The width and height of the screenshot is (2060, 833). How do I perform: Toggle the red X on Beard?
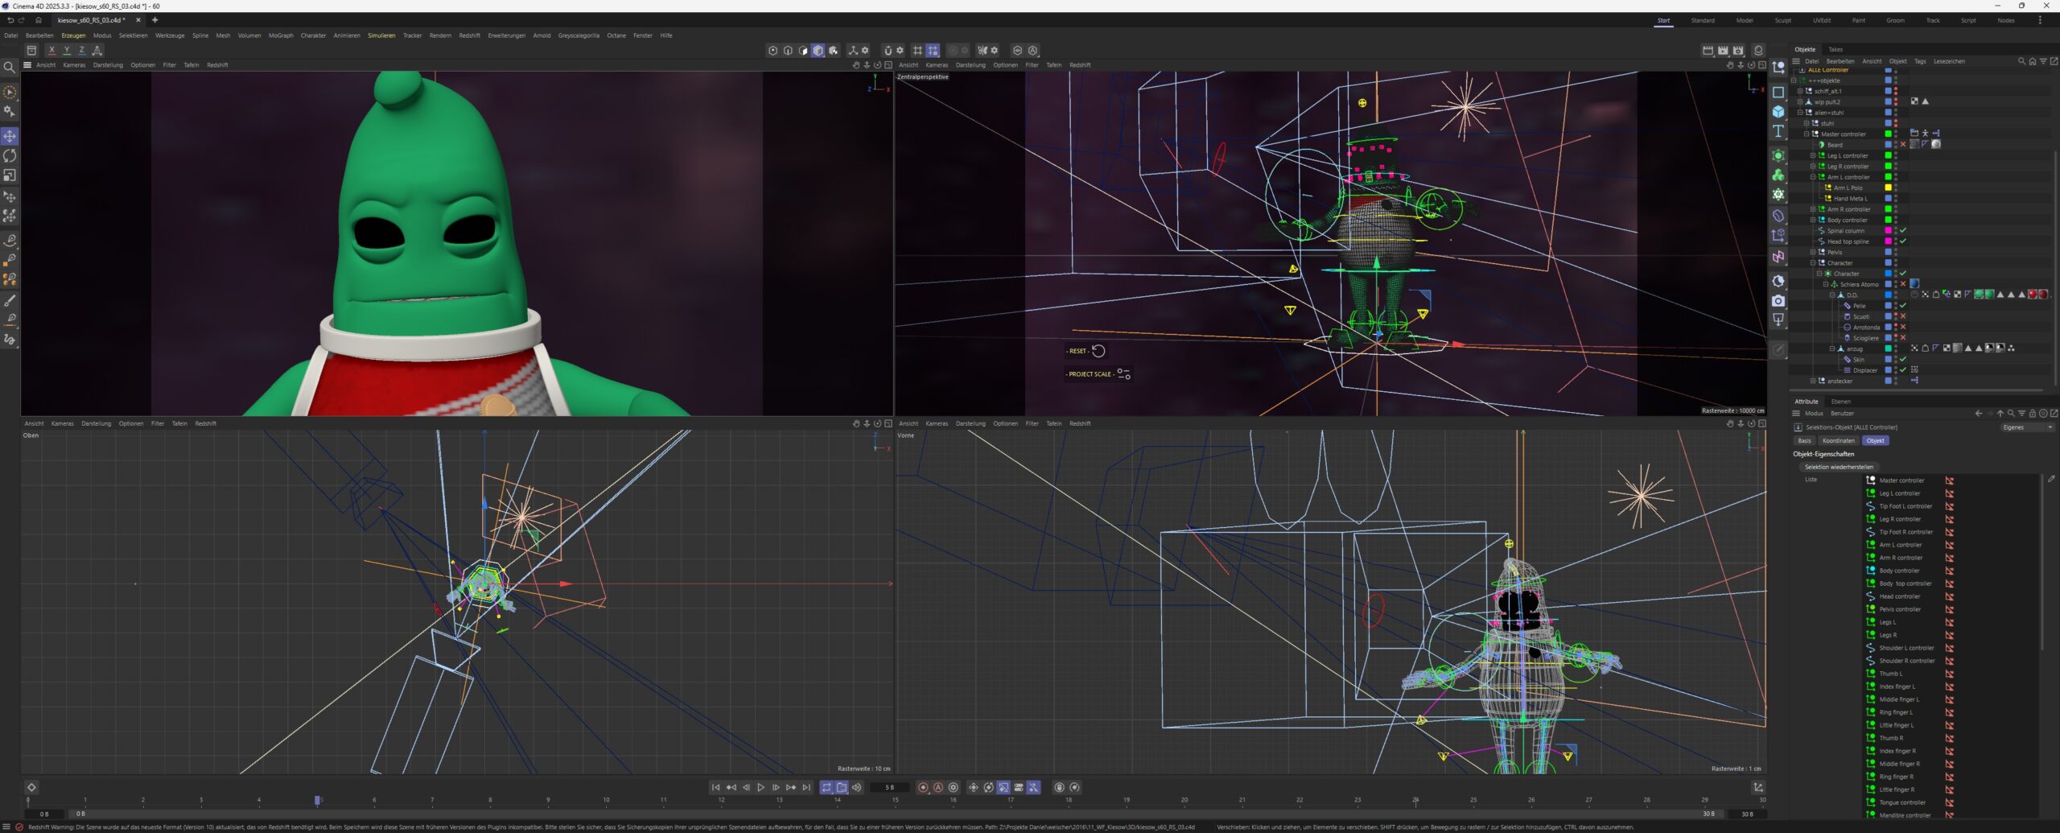1903,145
